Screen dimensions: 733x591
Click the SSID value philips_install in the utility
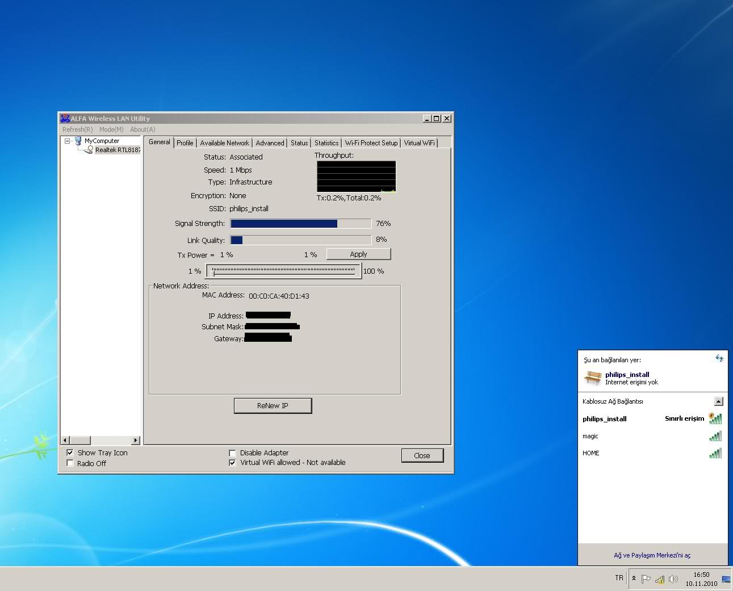249,208
